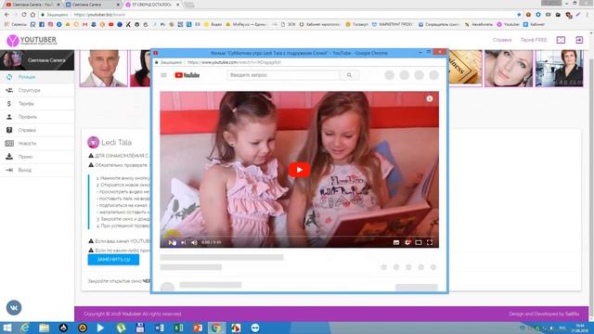Open the bald man profile thumbnail
The height and width of the screenshot is (334, 594).
pyautogui.click(x=104, y=69)
